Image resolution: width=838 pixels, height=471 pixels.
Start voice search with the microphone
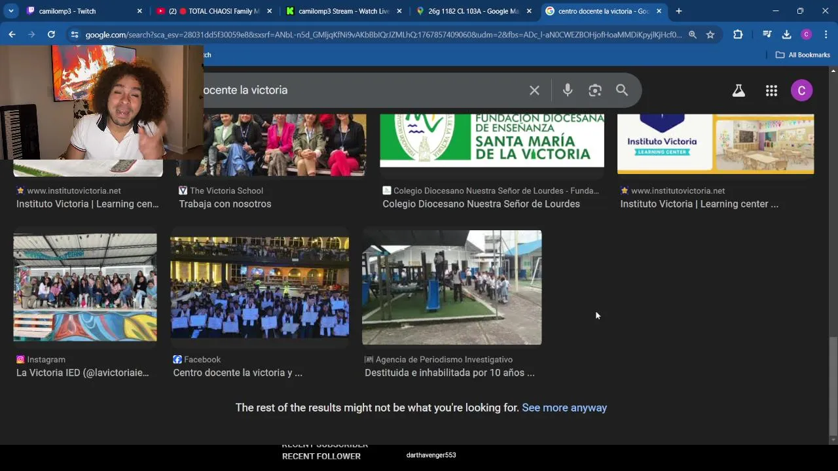click(568, 90)
